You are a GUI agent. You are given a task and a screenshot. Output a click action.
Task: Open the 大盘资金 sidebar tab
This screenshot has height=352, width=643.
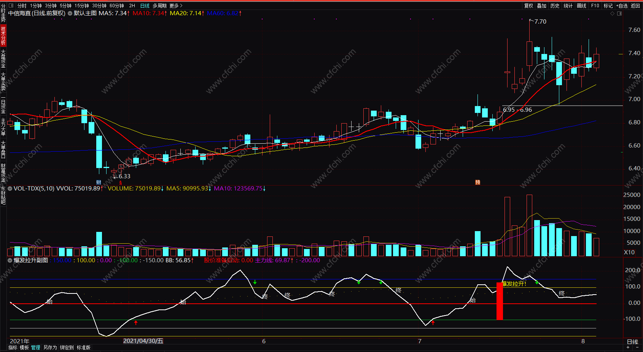click(3, 58)
